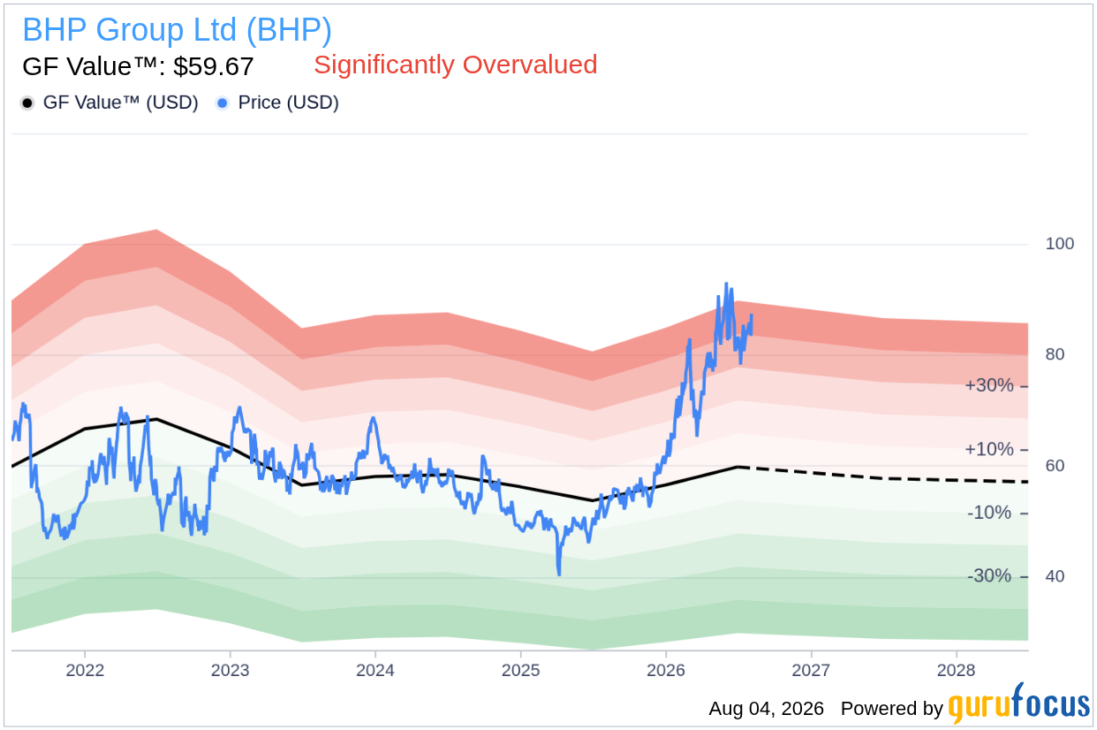Click the 100 y-axis value
Viewport: 1097px width, 730px height.
point(1060,244)
